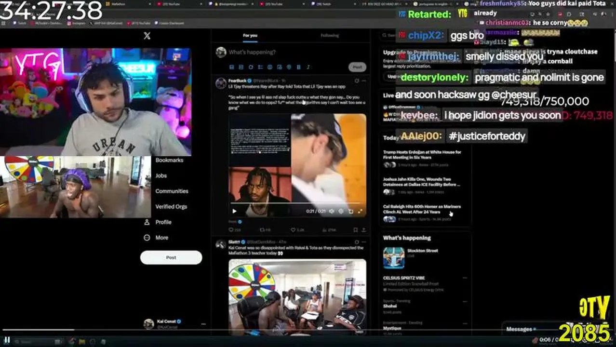Image resolution: width=616 pixels, height=347 pixels.
Task: Open more options on Slatt post
Action: [364, 241]
